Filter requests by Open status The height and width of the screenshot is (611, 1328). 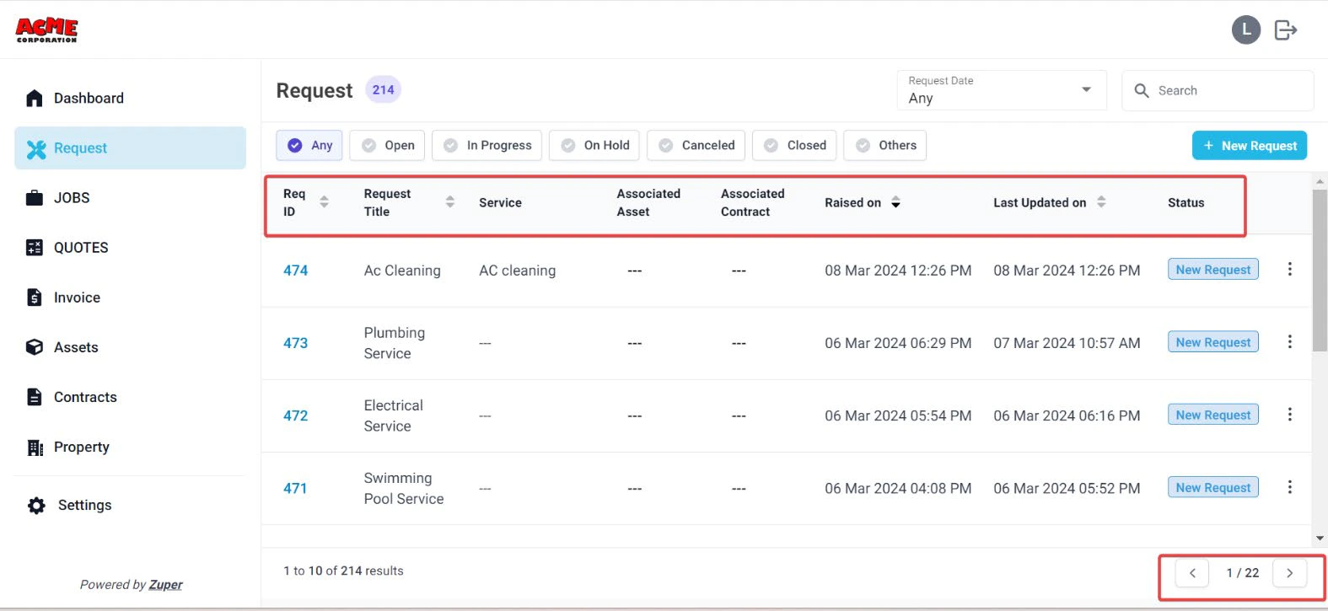click(x=388, y=145)
